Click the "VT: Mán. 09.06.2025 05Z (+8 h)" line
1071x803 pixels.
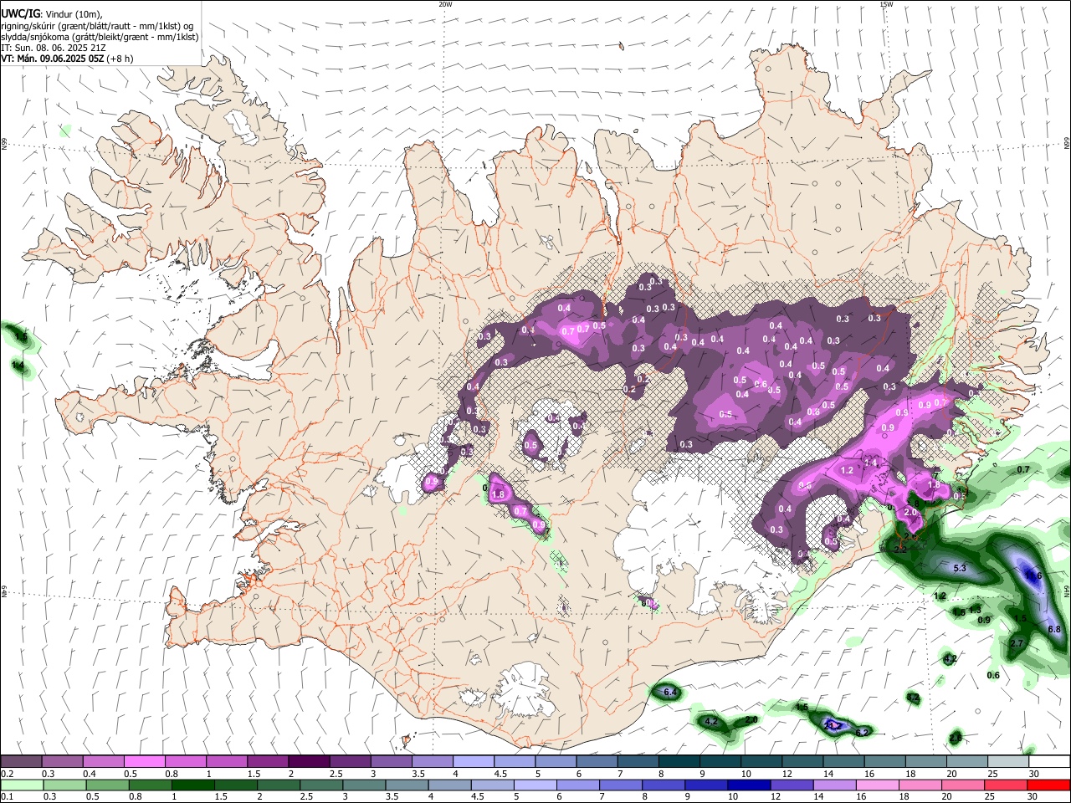(68, 59)
